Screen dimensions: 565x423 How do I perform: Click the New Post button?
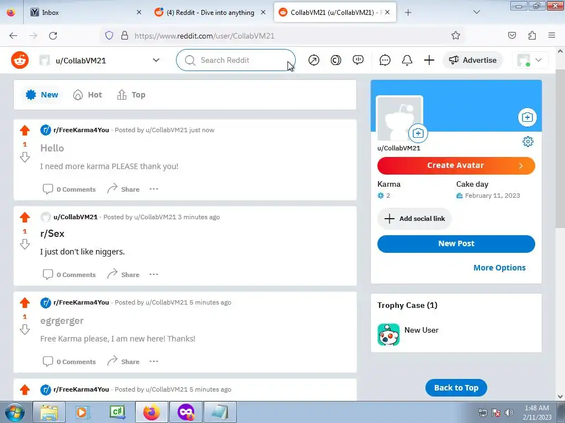click(x=456, y=243)
